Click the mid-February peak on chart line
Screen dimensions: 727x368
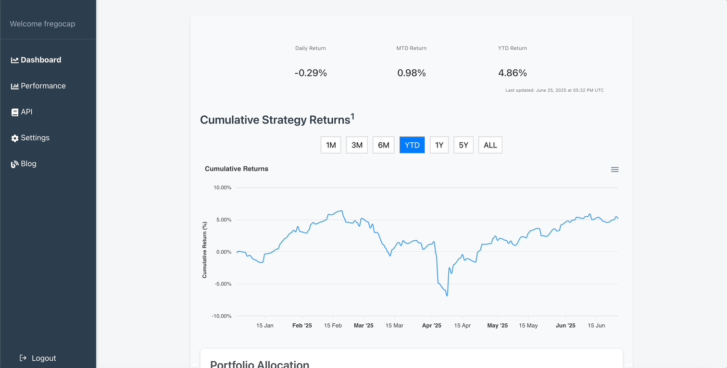341,210
